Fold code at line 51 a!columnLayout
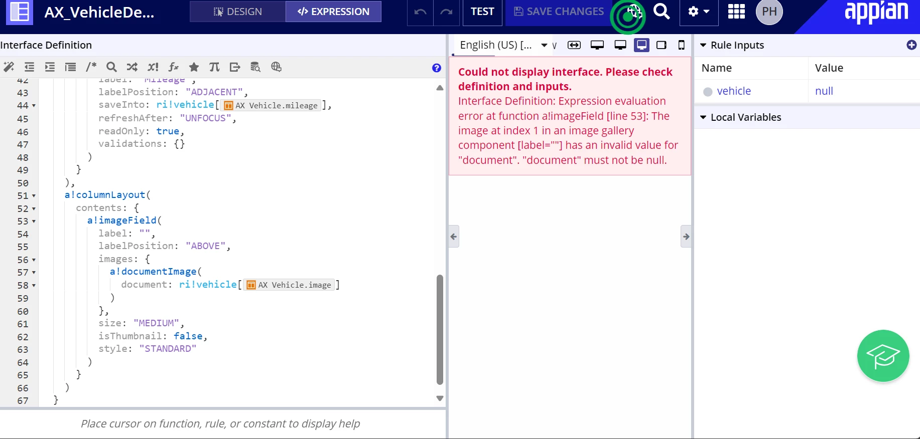The image size is (920, 439). [34, 196]
